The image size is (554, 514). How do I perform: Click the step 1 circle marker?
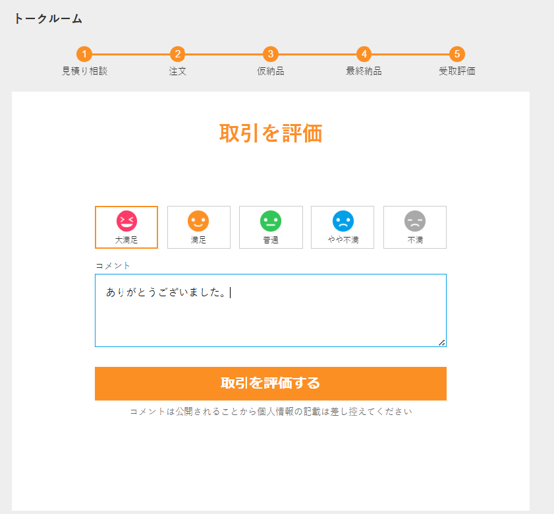click(84, 54)
